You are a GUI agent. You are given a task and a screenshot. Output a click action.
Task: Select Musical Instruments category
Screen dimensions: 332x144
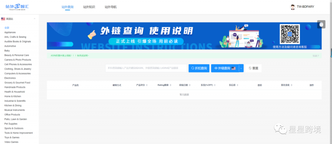tap(15, 110)
